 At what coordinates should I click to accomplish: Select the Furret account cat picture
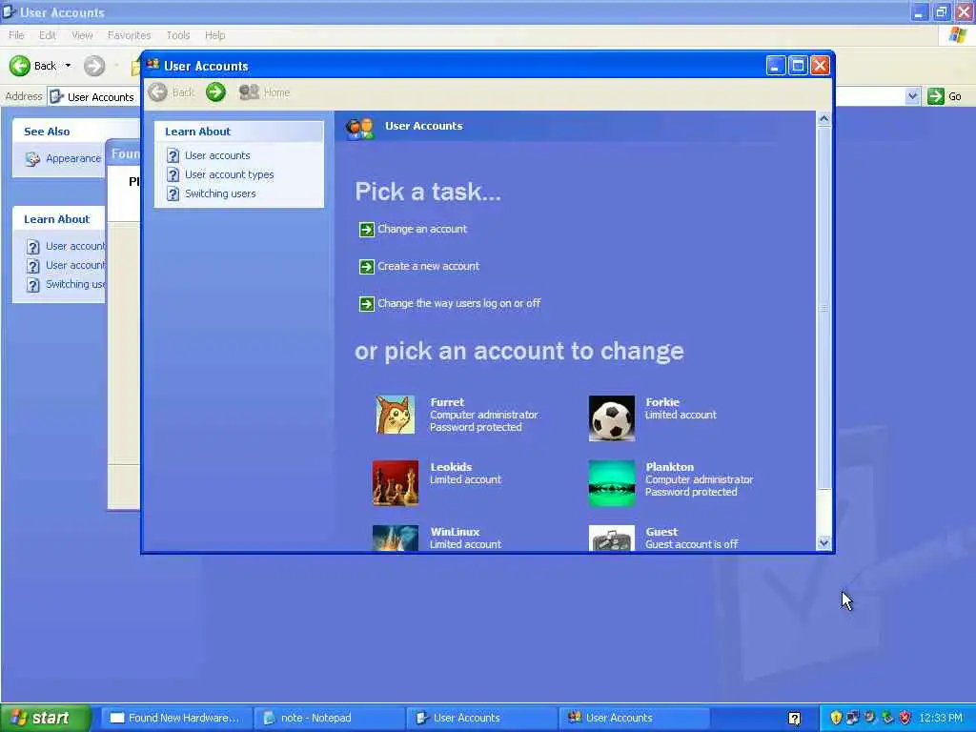[396, 416]
